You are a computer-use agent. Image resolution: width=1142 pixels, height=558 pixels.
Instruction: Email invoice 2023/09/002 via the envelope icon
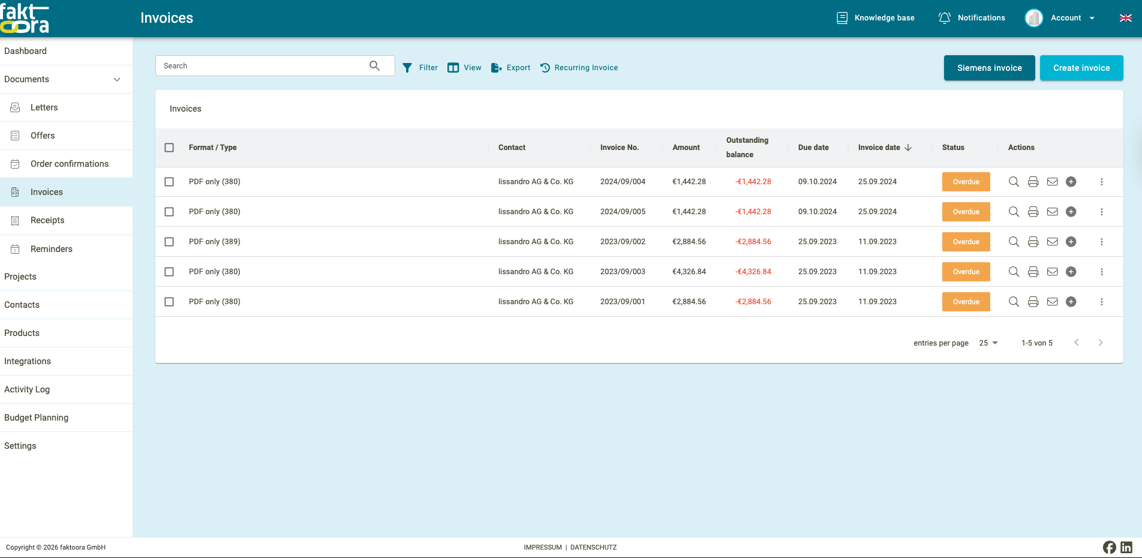[x=1052, y=241]
